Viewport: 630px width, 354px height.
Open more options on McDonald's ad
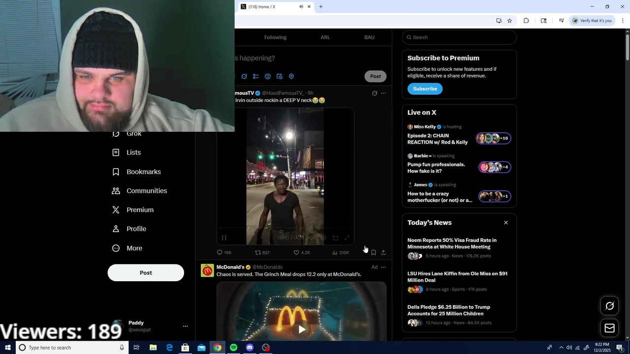[383, 267]
